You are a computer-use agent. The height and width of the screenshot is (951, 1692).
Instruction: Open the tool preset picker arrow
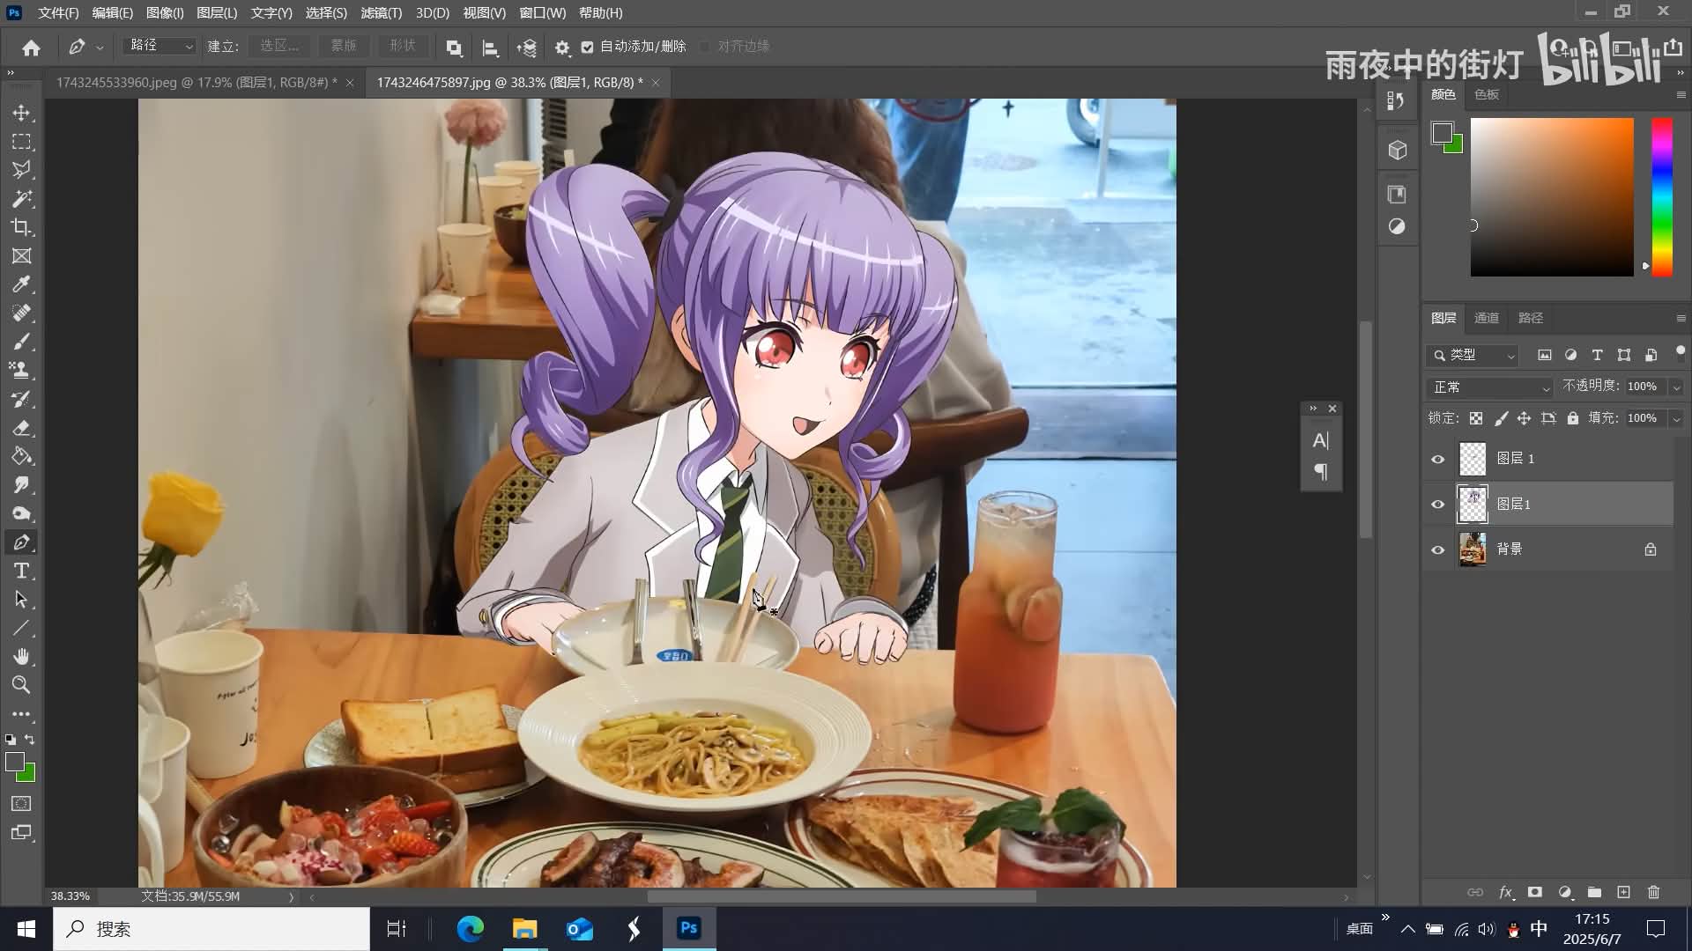(100, 48)
